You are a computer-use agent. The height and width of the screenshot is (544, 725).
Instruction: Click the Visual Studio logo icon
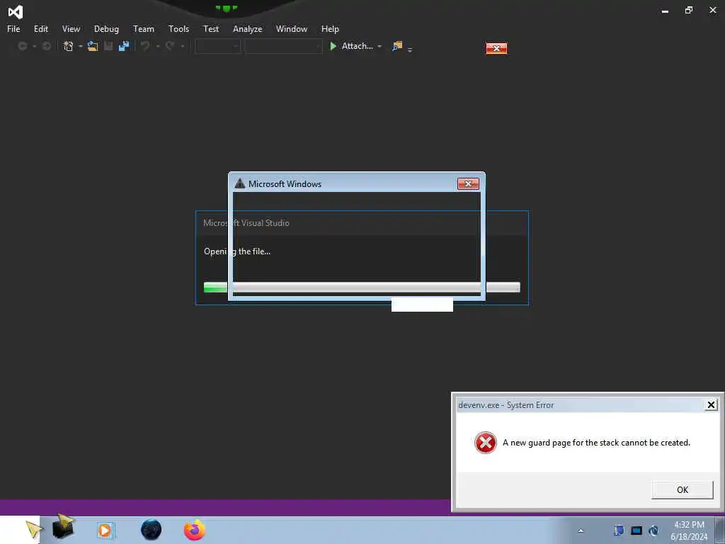tap(16, 11)
